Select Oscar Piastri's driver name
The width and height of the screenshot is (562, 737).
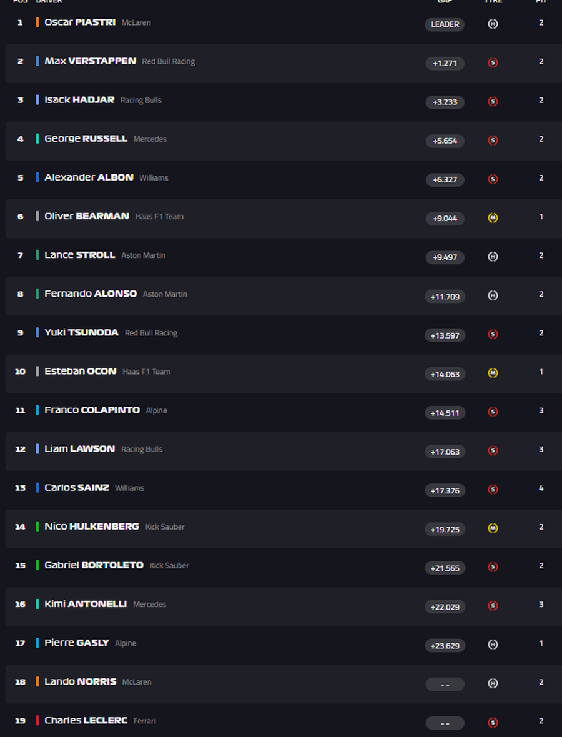80,22
